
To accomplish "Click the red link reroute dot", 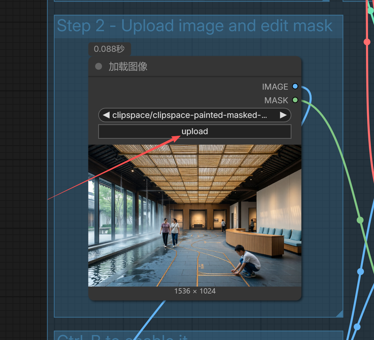I will 367,42.
